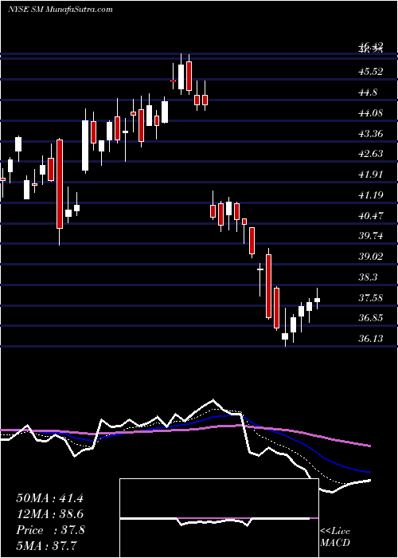Click the 44.08 price axis label
The height and width of the screenshot is (558, 398).
click(371, 113)
